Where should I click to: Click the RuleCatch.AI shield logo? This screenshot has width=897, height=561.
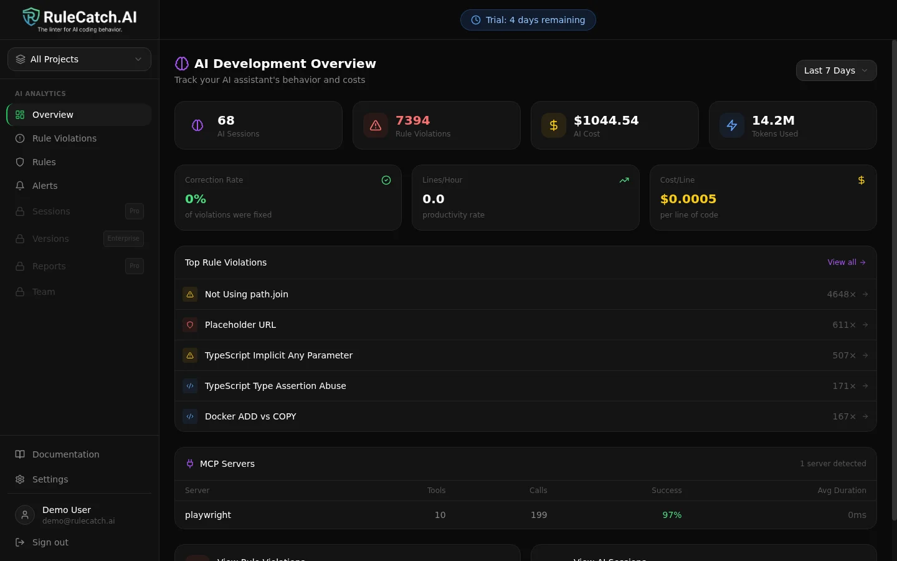tap(31, 17)
